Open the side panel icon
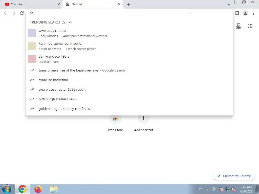The height and width of the screenshot is (194, 259). click(237, 13)
